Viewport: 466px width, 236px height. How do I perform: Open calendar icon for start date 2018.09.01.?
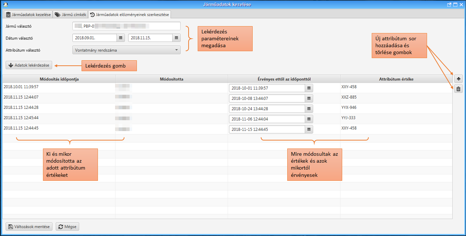click(121, 38)
